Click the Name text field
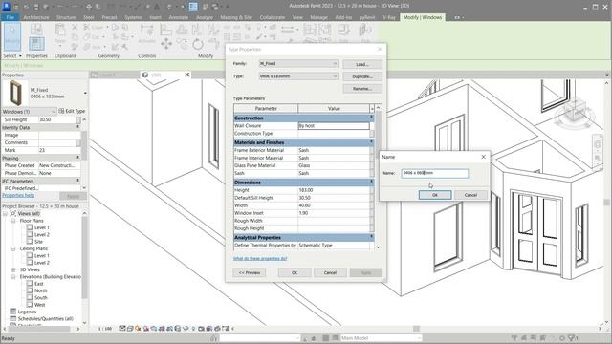 click(435, 173)
